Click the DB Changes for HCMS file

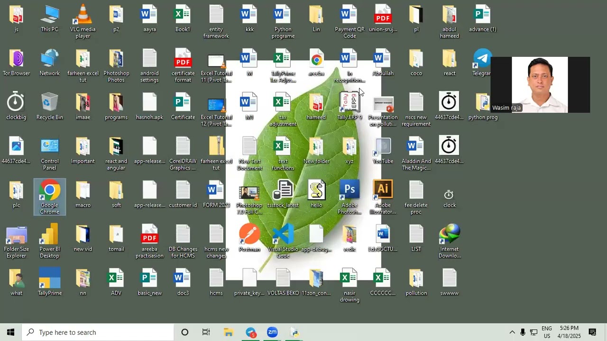(183, 242)
